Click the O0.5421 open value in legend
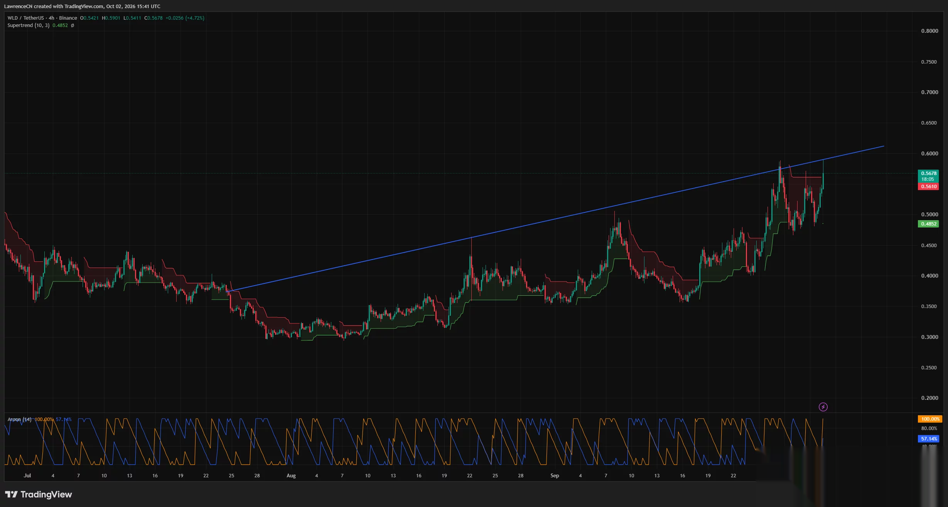This screenshot has height=507, width=948. click(x=89, y=18)
